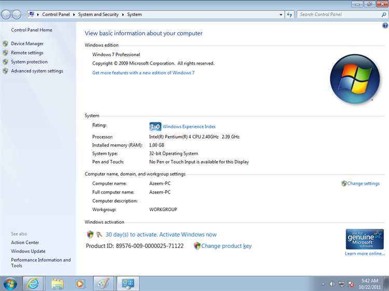The width and height of the screenshot is (389, 291).
Task: Click the Windows 7 Professional text
Action: coord(116,54)
